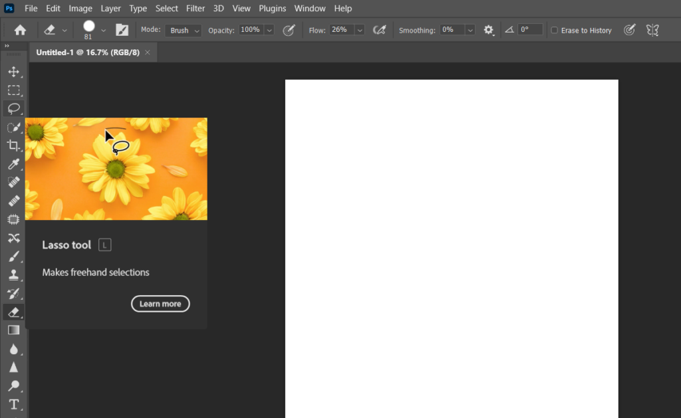
Task: Click the Opacity 100% value field
Action: tap(251, 29)
